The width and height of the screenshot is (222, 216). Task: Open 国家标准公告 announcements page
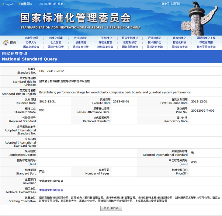[x=31, y=47]
